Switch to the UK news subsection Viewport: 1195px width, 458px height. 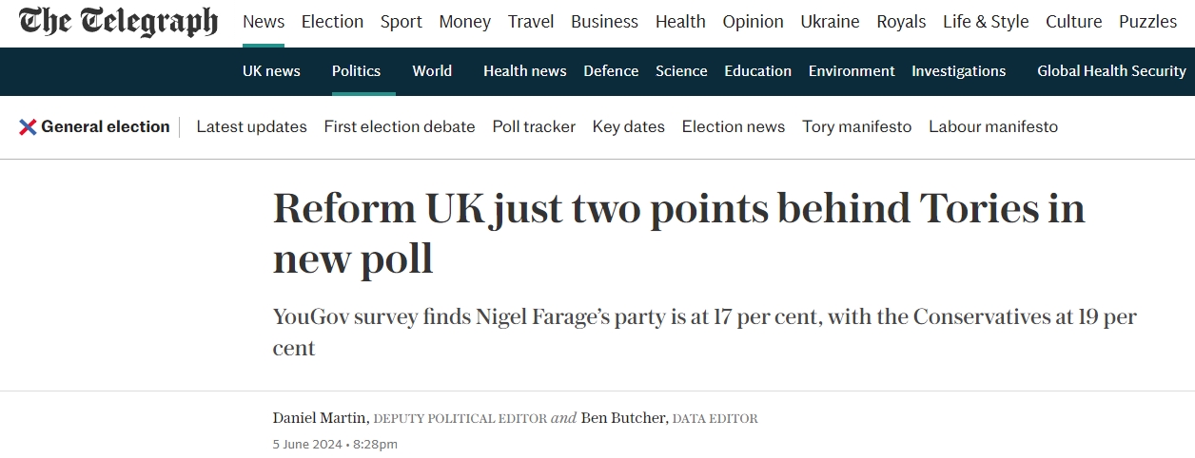(x=271, y=71)
